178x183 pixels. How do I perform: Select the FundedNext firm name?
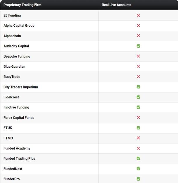(13, 169)
